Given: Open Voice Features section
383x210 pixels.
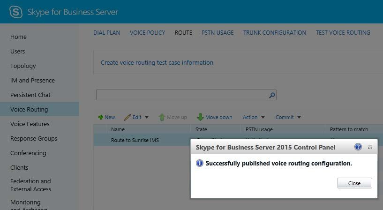Looking at the screenshot, I should coord(30,124).
